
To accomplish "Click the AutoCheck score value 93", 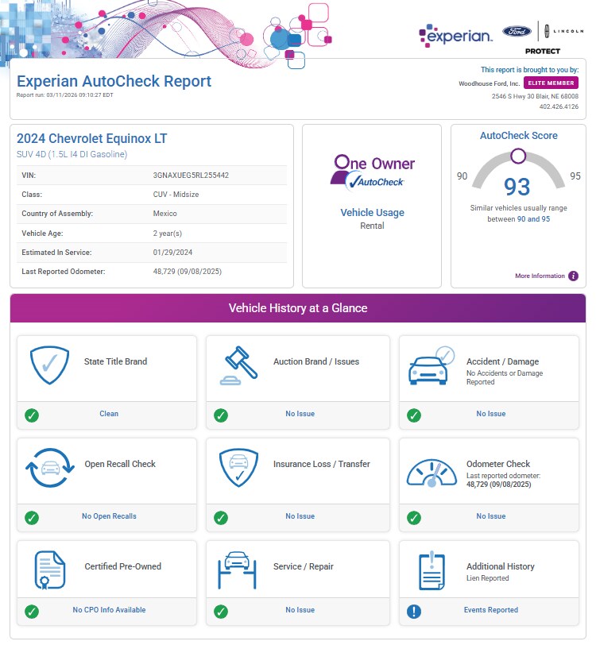I will (517, 187).
